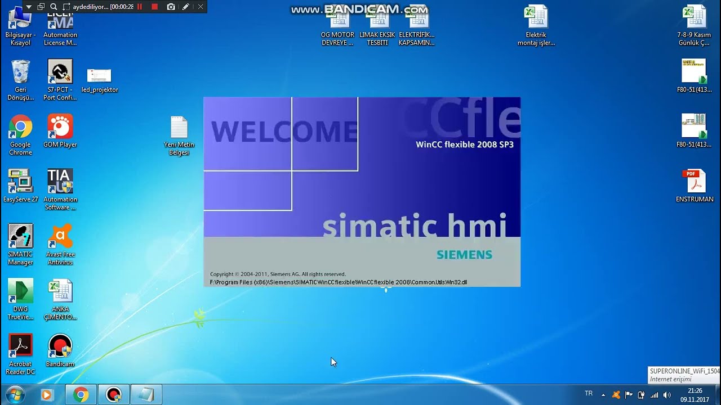Click the Show desktop strip
This screenshot has height=405, width=721.
pos(717,395)
